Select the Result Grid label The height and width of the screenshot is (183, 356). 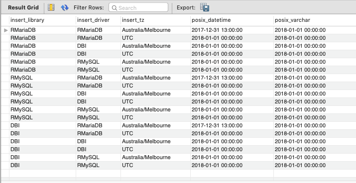23,7
